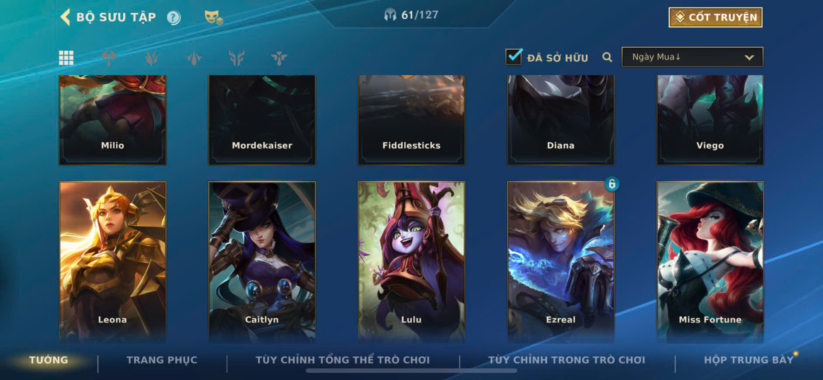The image size is (823, 380).
Task: Go back using the Bộ Sưu Tập arrow
Action: point(65,17)
